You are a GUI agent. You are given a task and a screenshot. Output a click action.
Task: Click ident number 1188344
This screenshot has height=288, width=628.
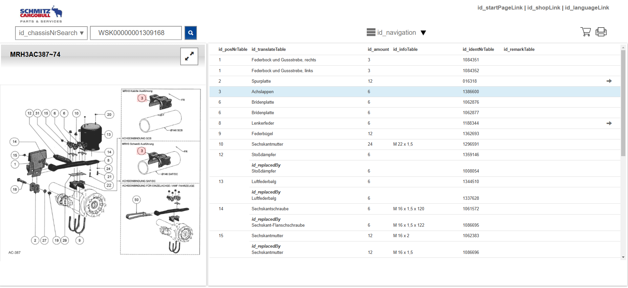click(471, 123)
